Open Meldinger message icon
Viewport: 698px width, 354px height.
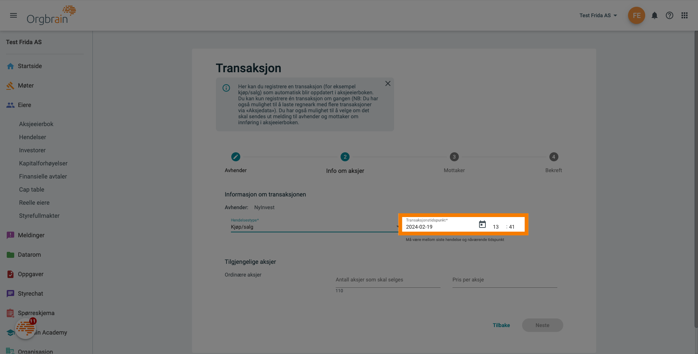pyautogui.click(x=10, y=235)
